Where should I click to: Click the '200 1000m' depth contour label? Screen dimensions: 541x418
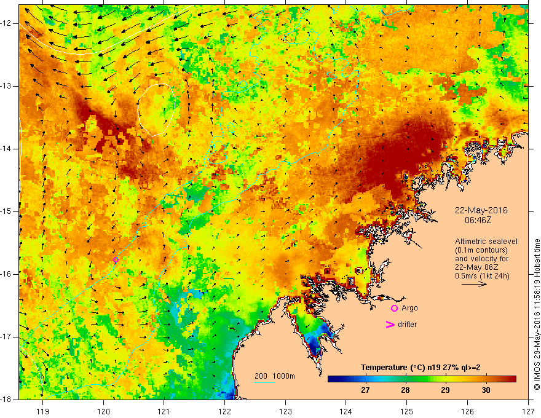275,376
